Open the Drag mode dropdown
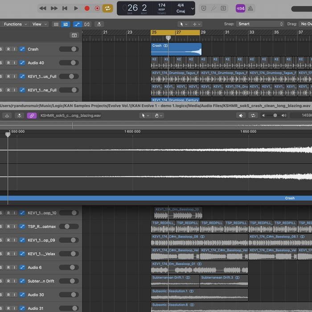Viewport: 312px width, 312px height. coord(305,24)
